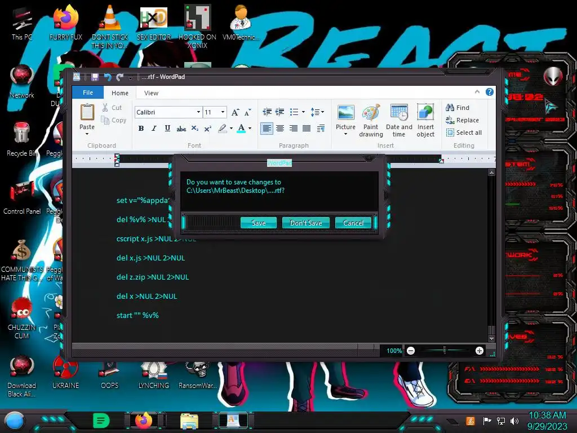The height and width of the screenshot is (433, 577).
Task: Open the File menu tab
Action: (87, 92)
